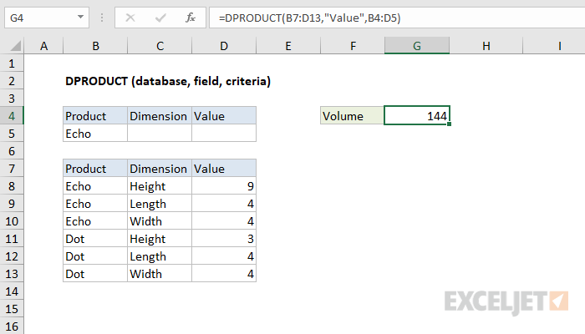Select row 6 header
585x334 pixels.
[12, 151]
